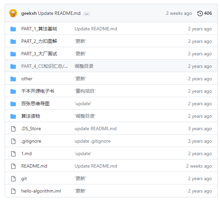
Task: Click folder icon for PART_2_力扣图解
Action: (13, 41)
